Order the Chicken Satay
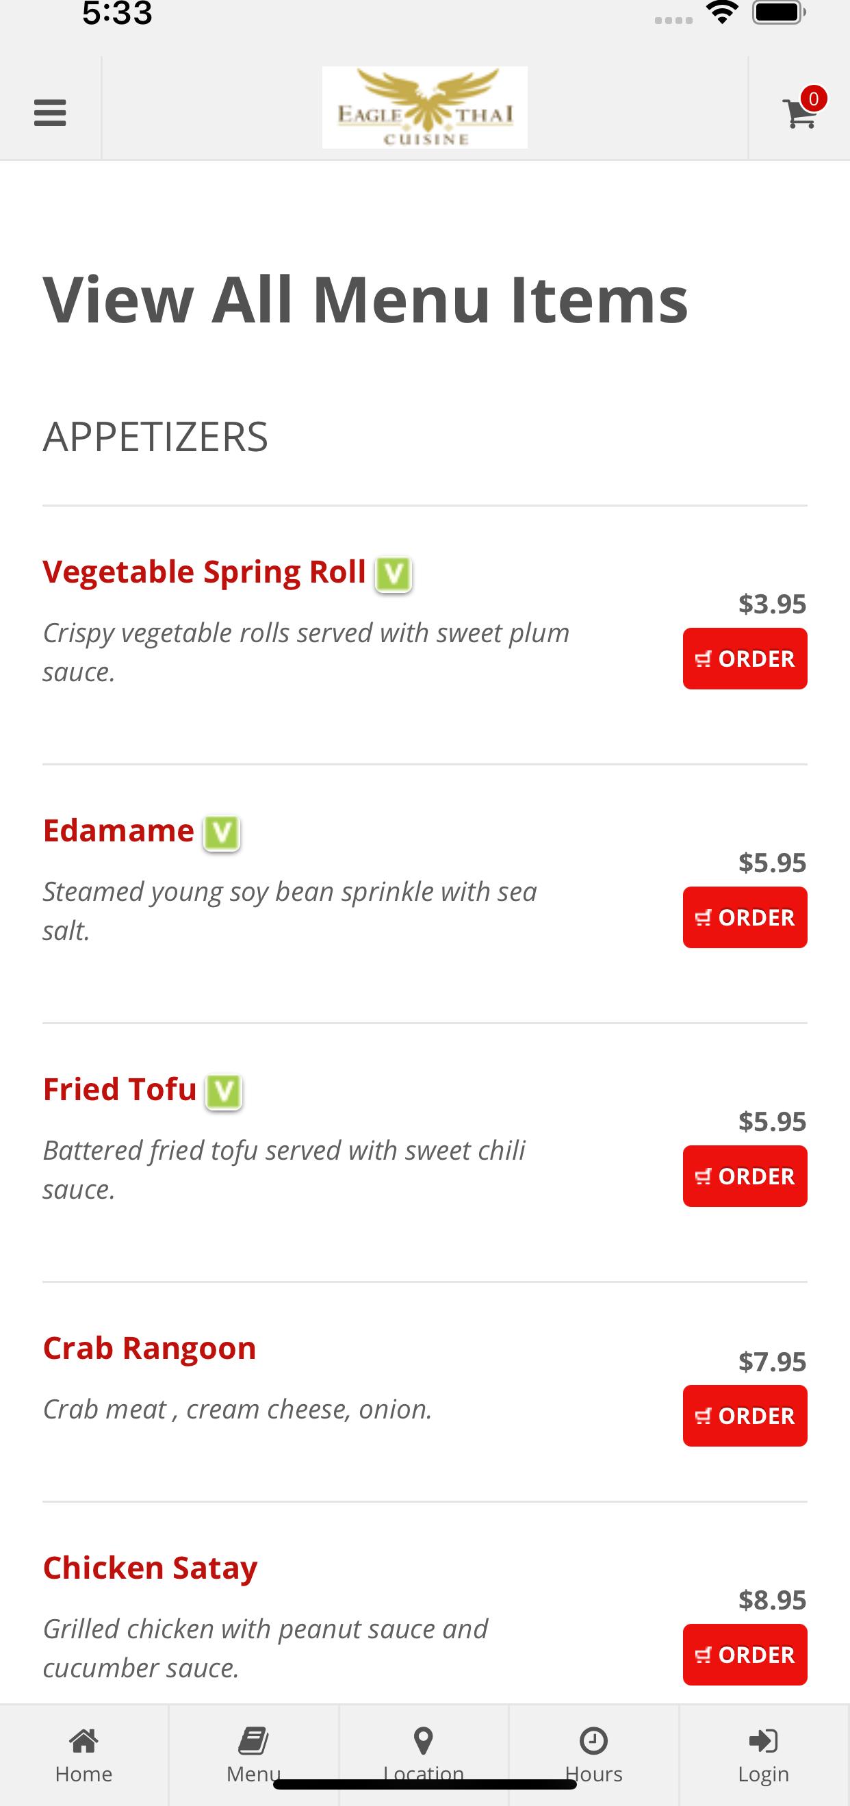 (745, 1655)
